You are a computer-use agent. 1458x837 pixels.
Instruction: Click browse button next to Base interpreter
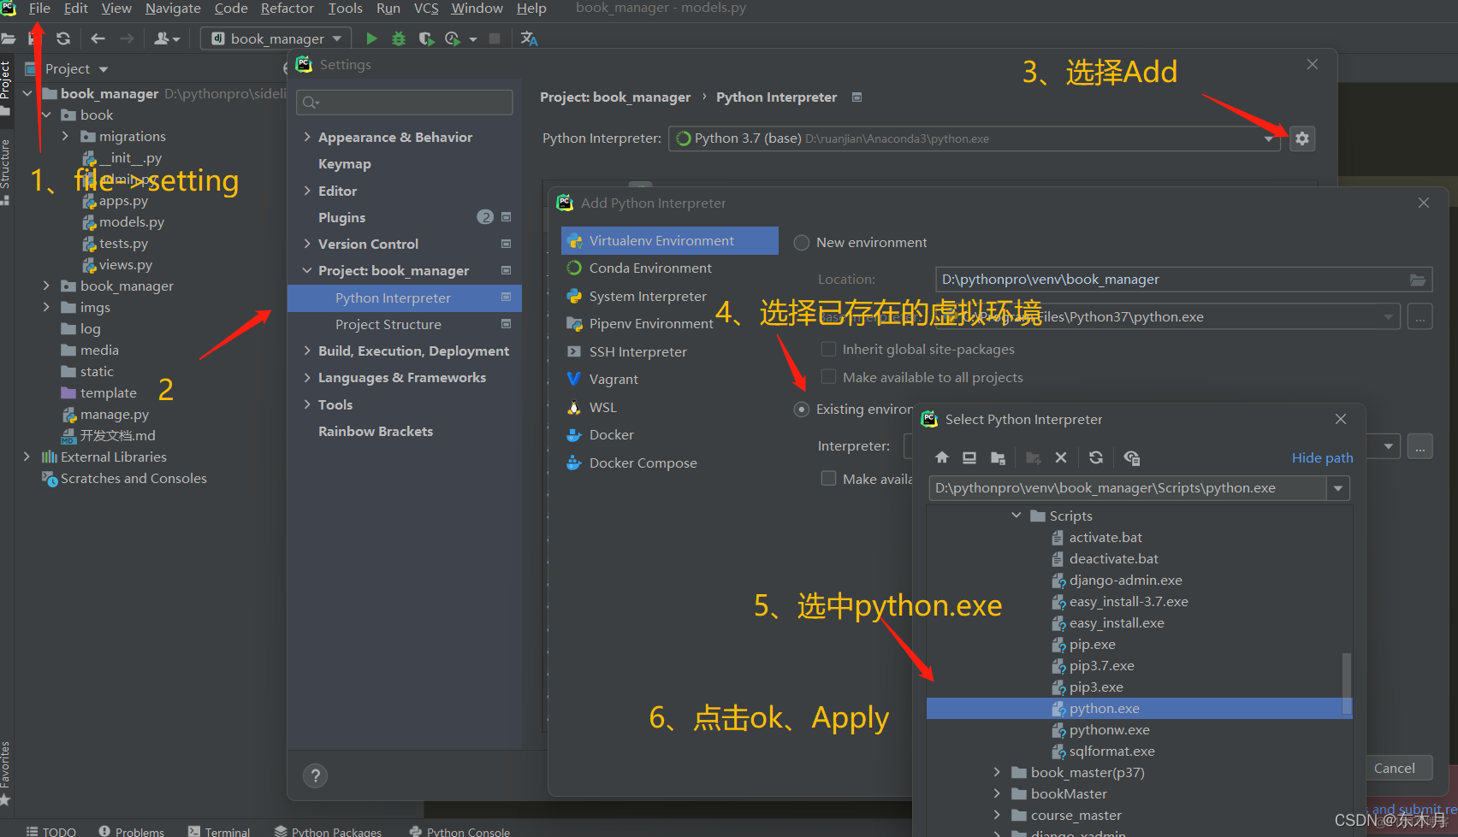click(1419, 317)
